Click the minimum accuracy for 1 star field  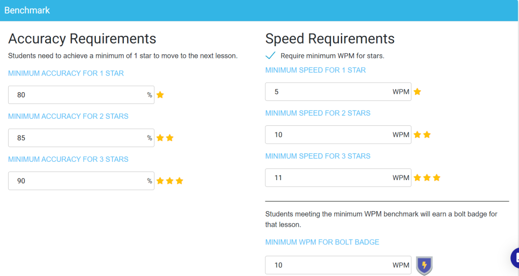pos(81,95)
